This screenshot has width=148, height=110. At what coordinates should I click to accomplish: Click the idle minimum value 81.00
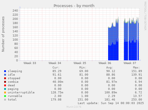[84, 75]
